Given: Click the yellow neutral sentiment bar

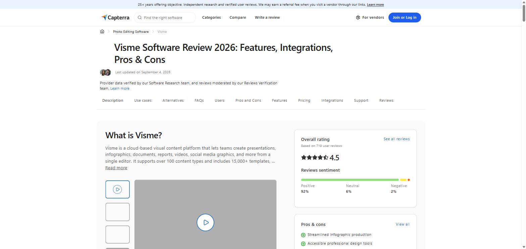Looking at the screenshot, I should pos(403,180).
